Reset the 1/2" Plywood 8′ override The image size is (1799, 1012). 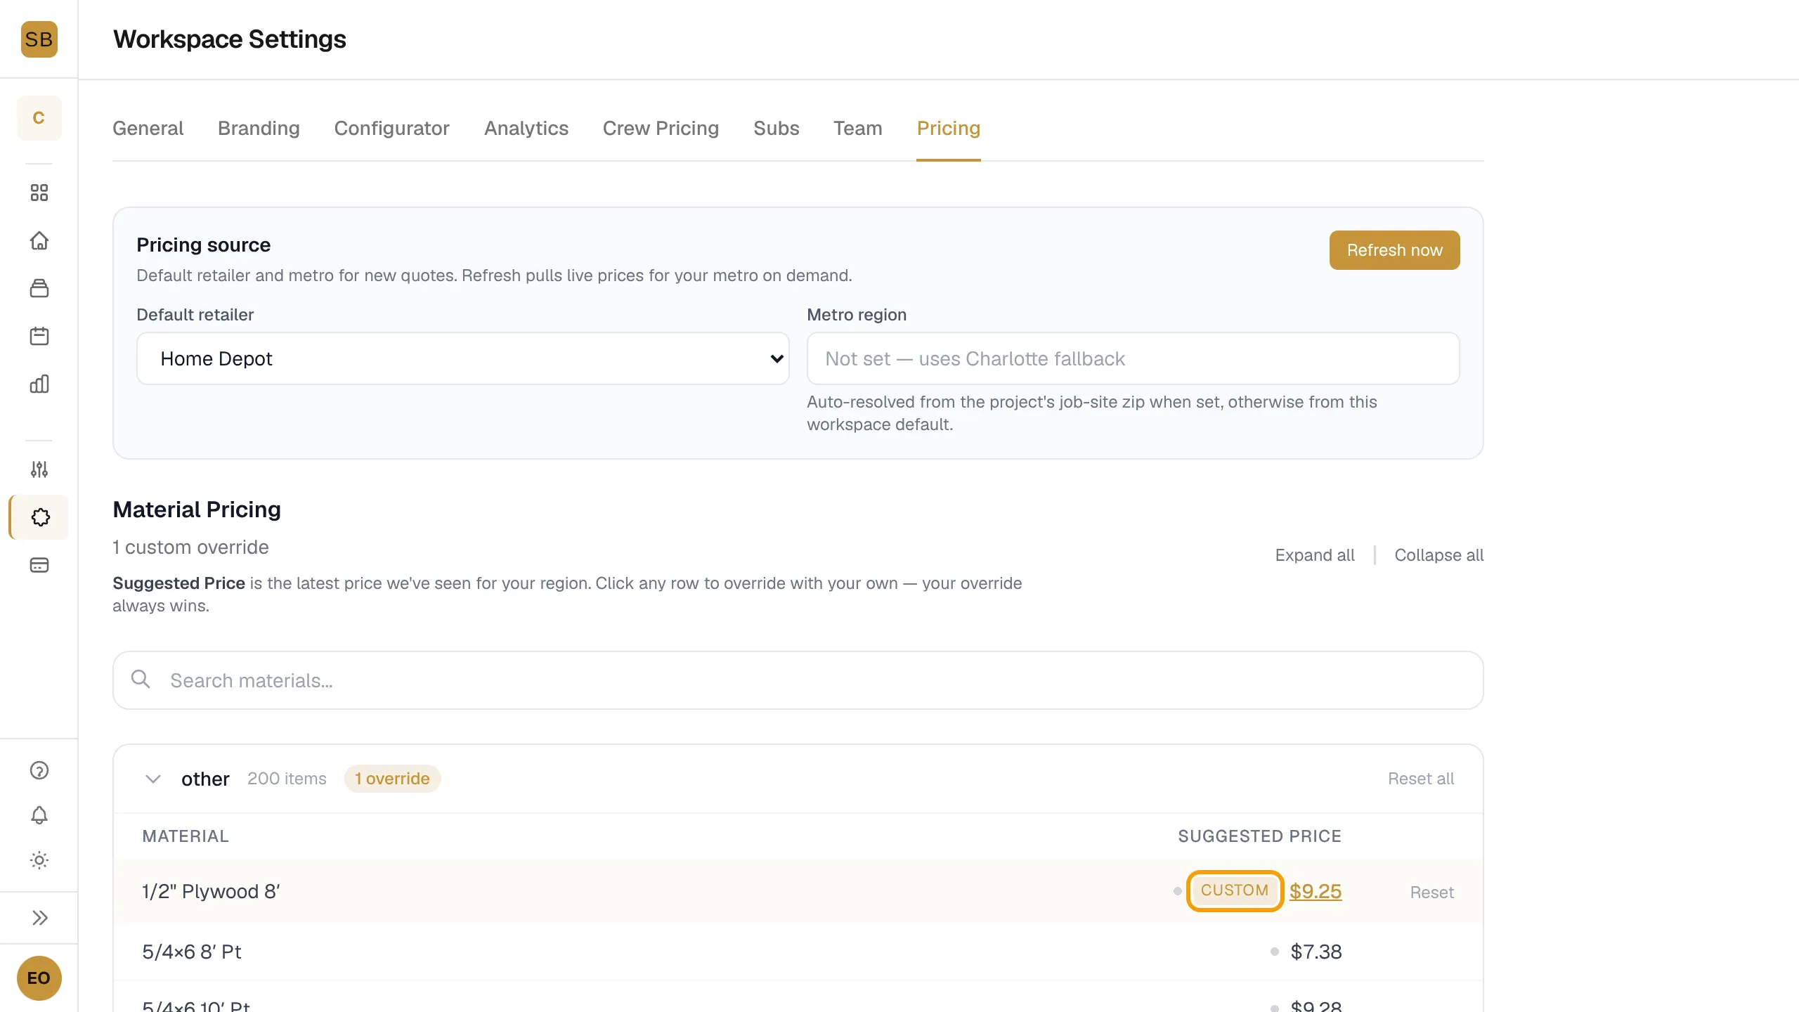point(1431,893)
